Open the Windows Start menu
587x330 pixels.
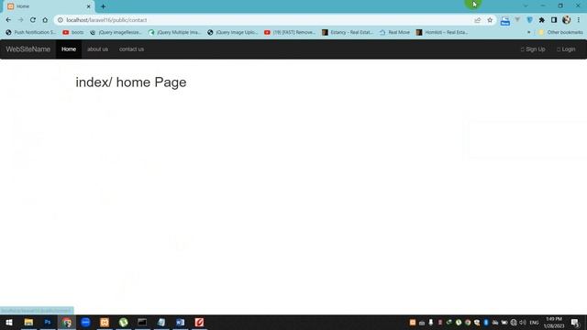tap(9, 322)
